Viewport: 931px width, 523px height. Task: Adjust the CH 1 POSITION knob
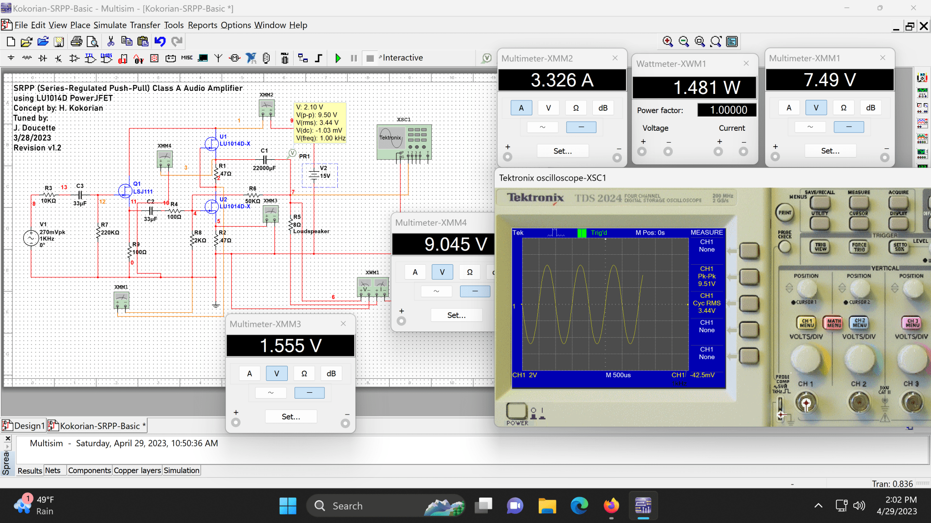pyautogui.click(x=807, y=289)
